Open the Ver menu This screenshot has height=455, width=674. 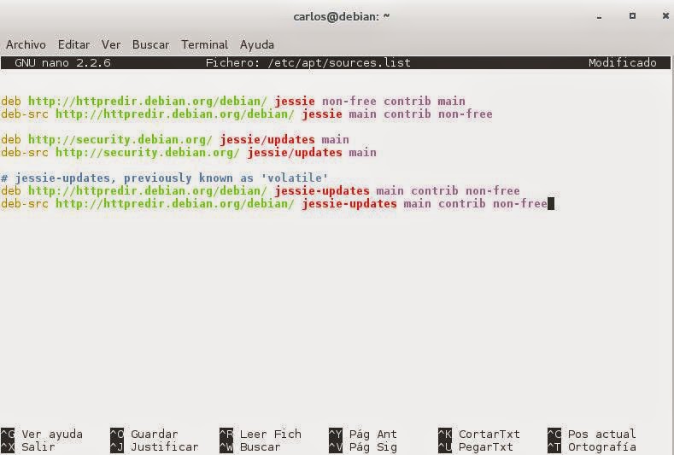111,44
